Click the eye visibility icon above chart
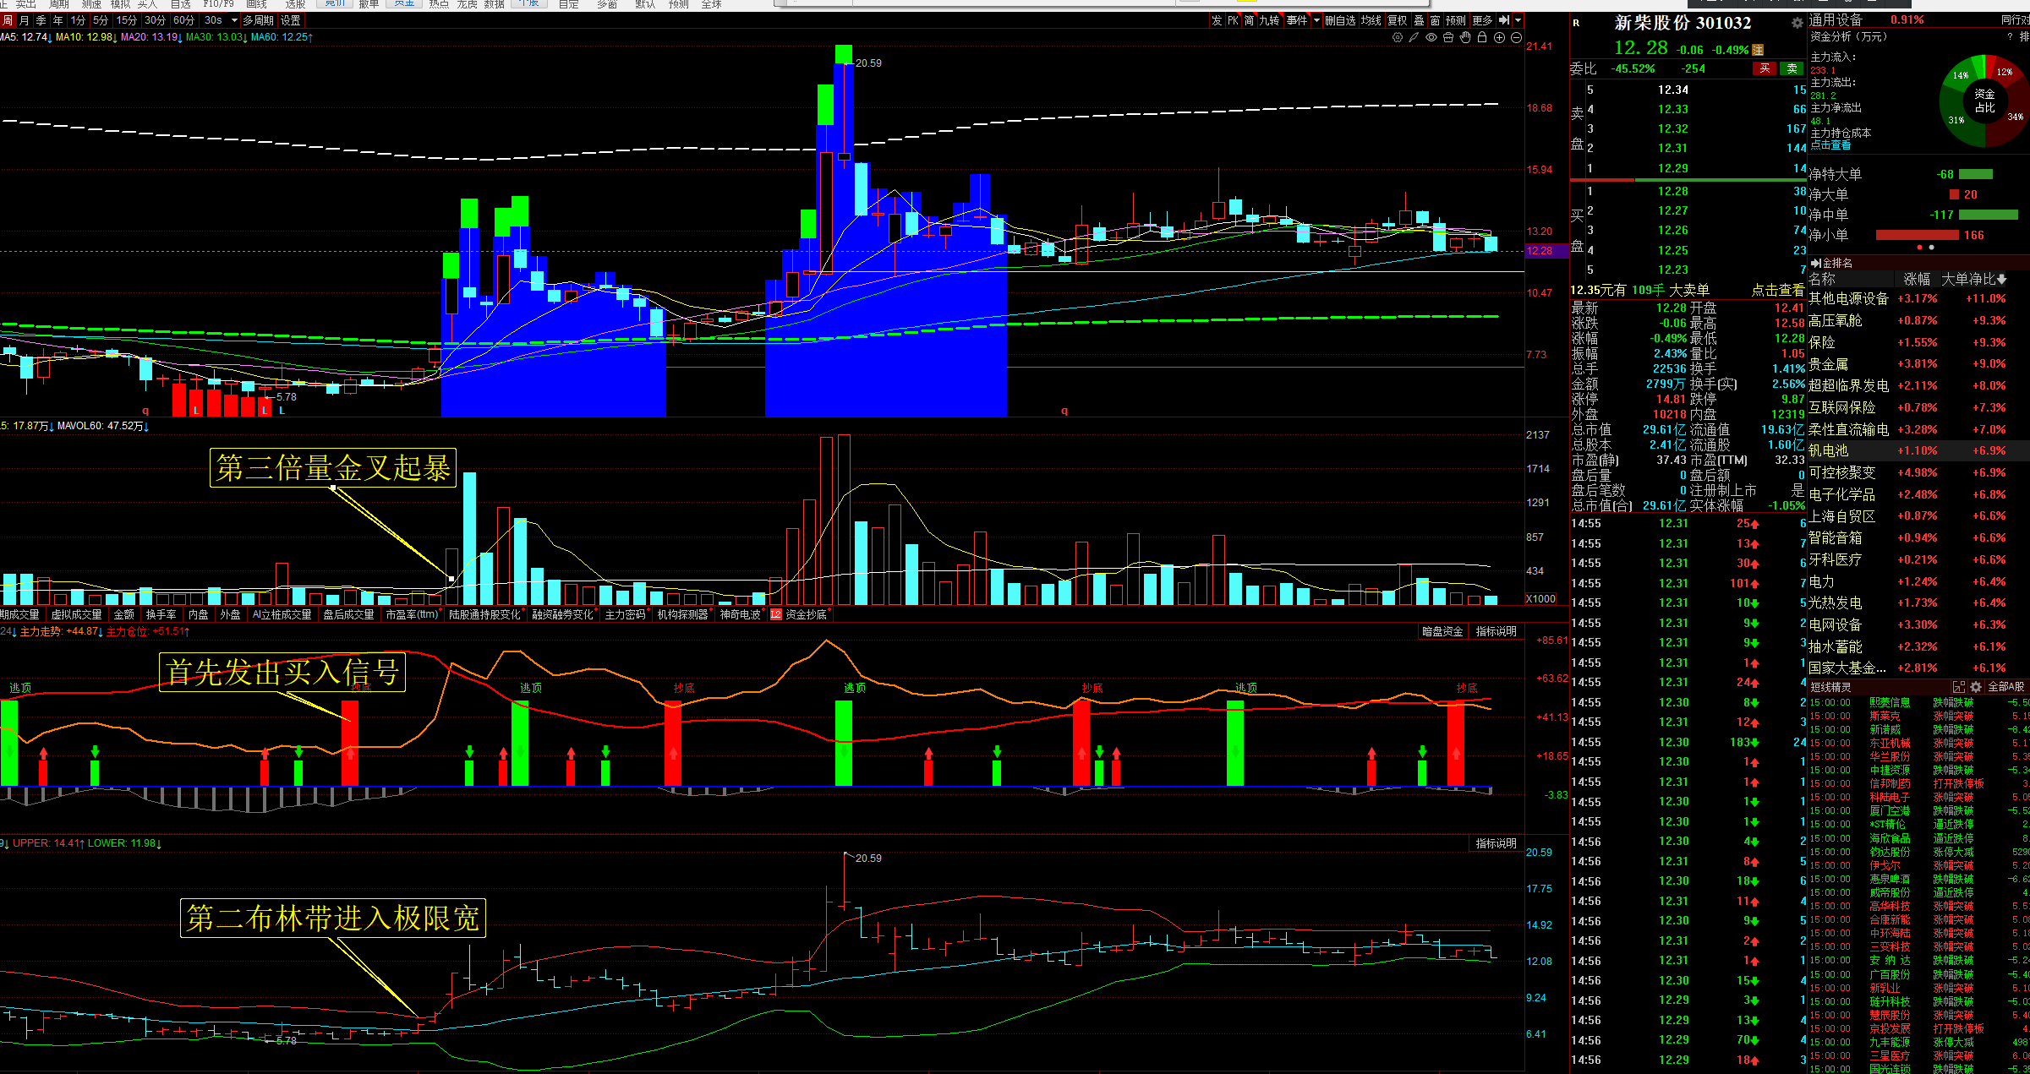The image size is (2030, 1074). (x=1431, y=37)
